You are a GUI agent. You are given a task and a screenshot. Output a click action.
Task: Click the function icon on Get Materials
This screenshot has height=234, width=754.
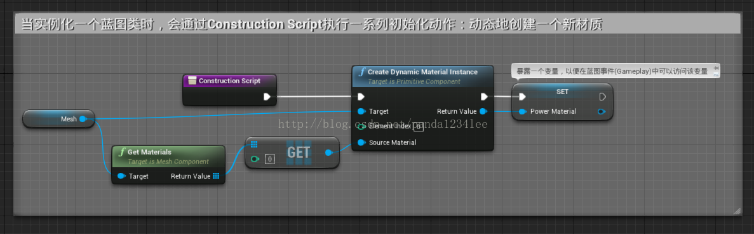122,152
